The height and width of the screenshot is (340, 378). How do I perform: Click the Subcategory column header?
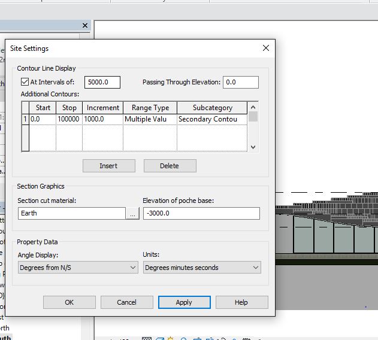pos(212,108)
